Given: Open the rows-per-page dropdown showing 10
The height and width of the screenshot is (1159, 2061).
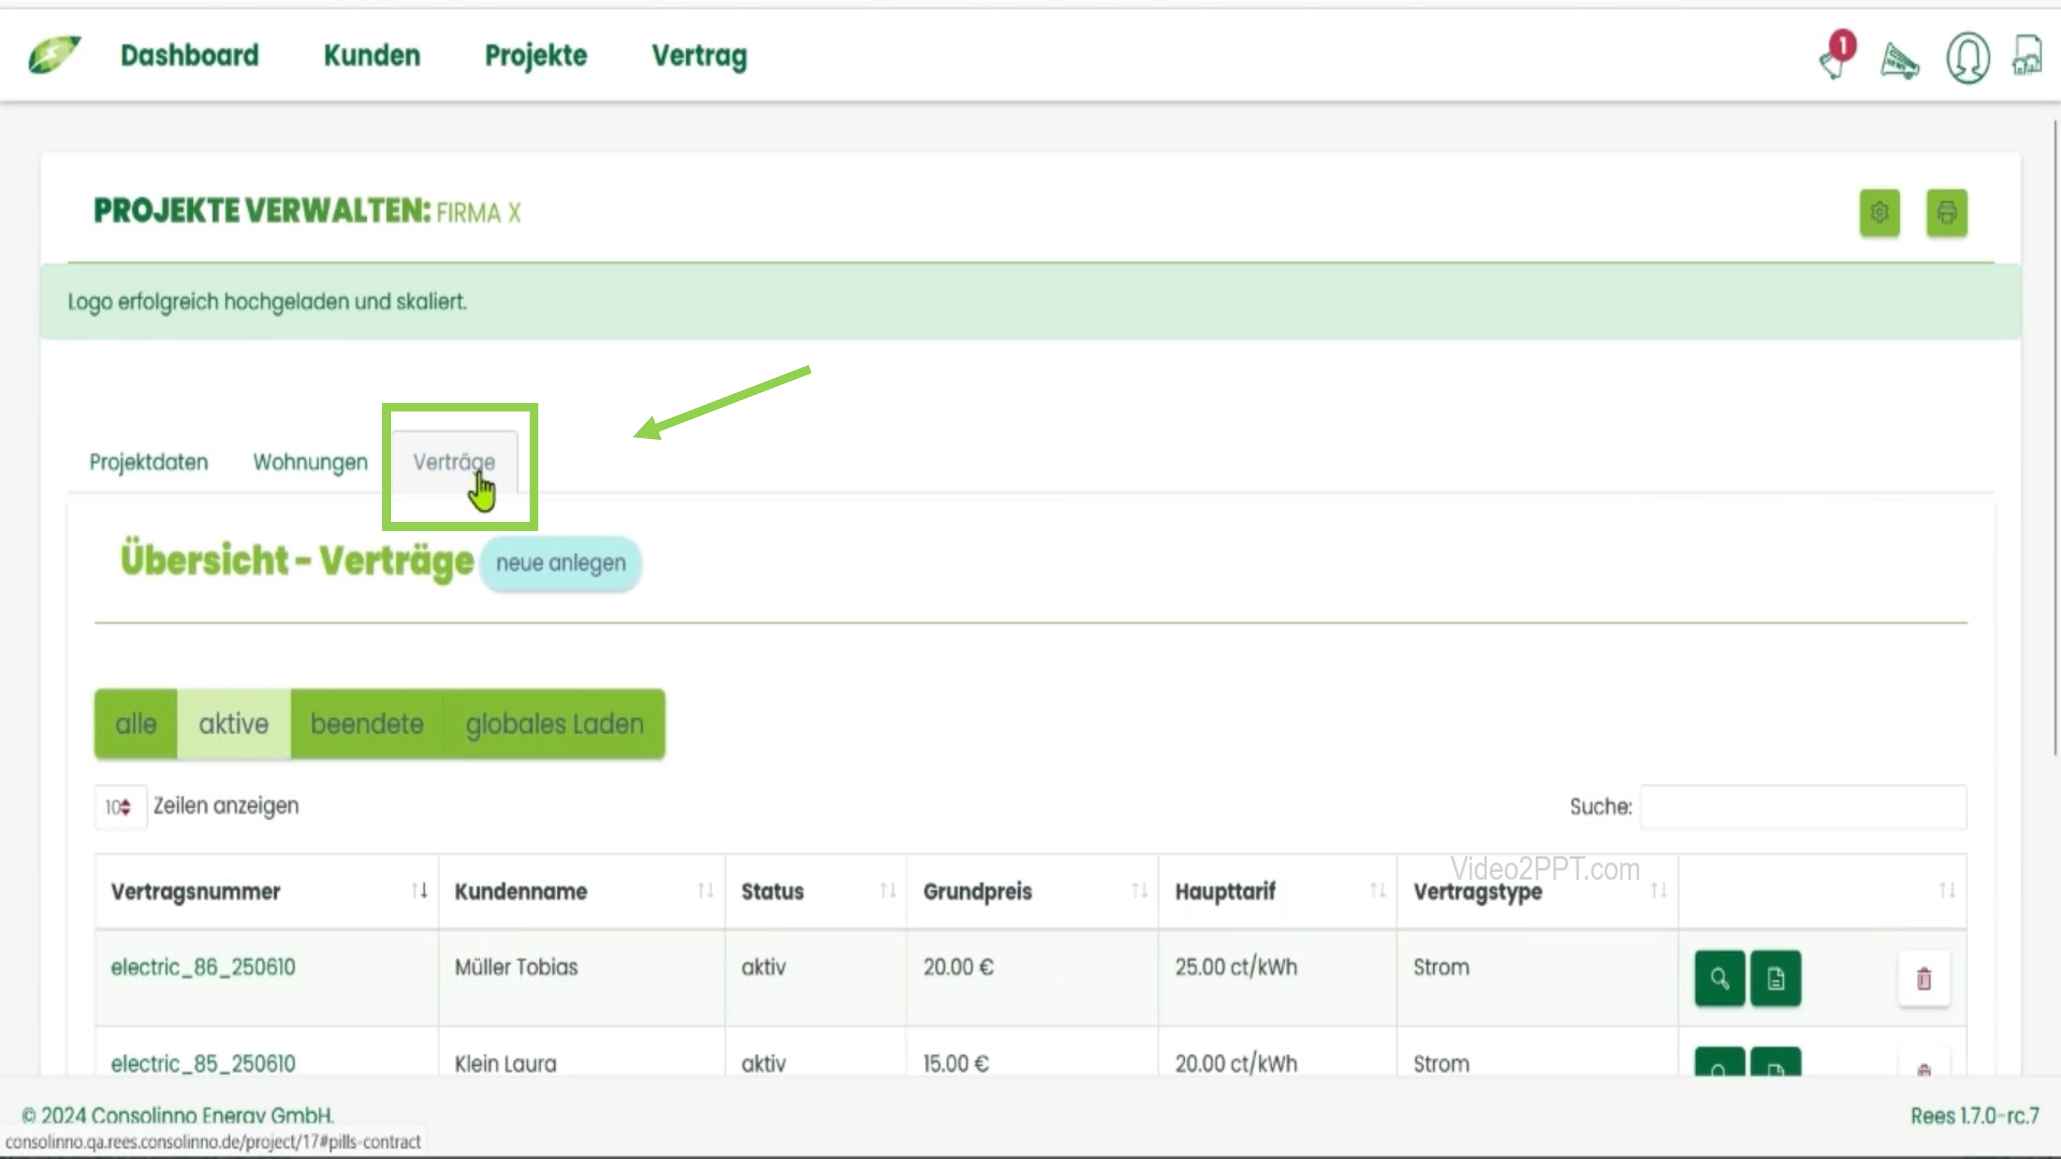Looking at the screenshot, I should [x=119, y=807].
